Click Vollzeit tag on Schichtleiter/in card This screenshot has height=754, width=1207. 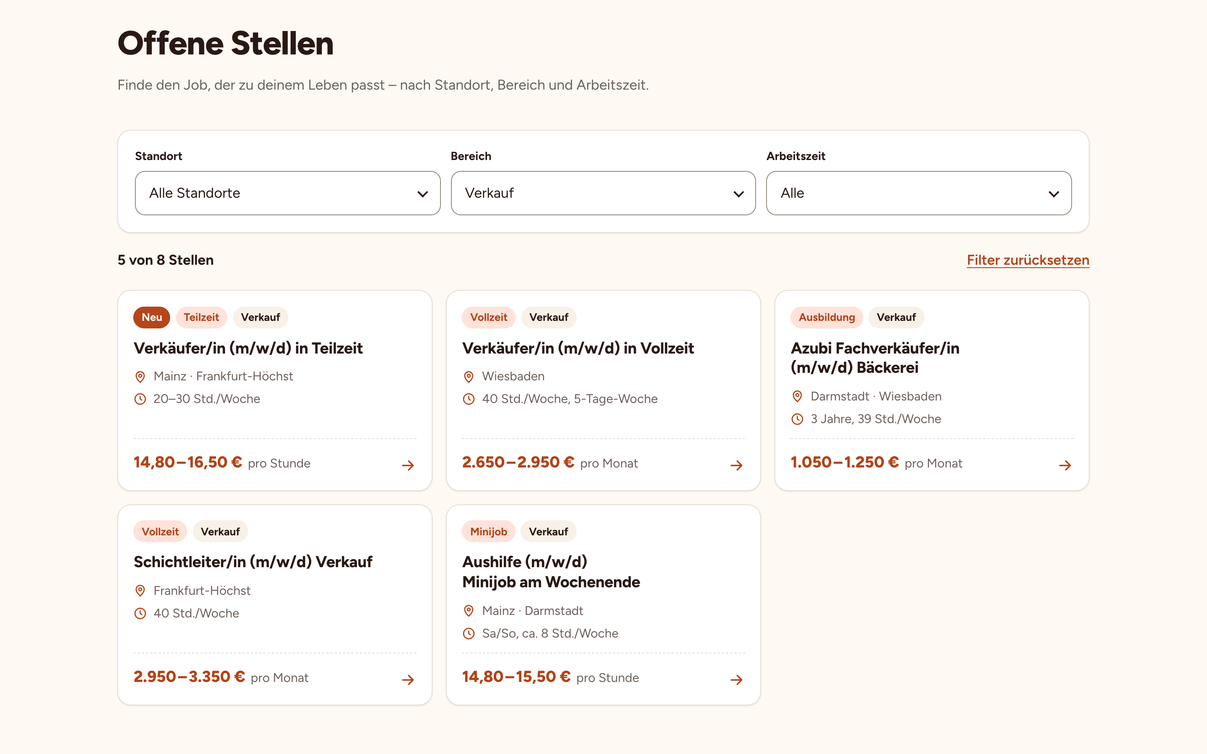tap(160, 532)
